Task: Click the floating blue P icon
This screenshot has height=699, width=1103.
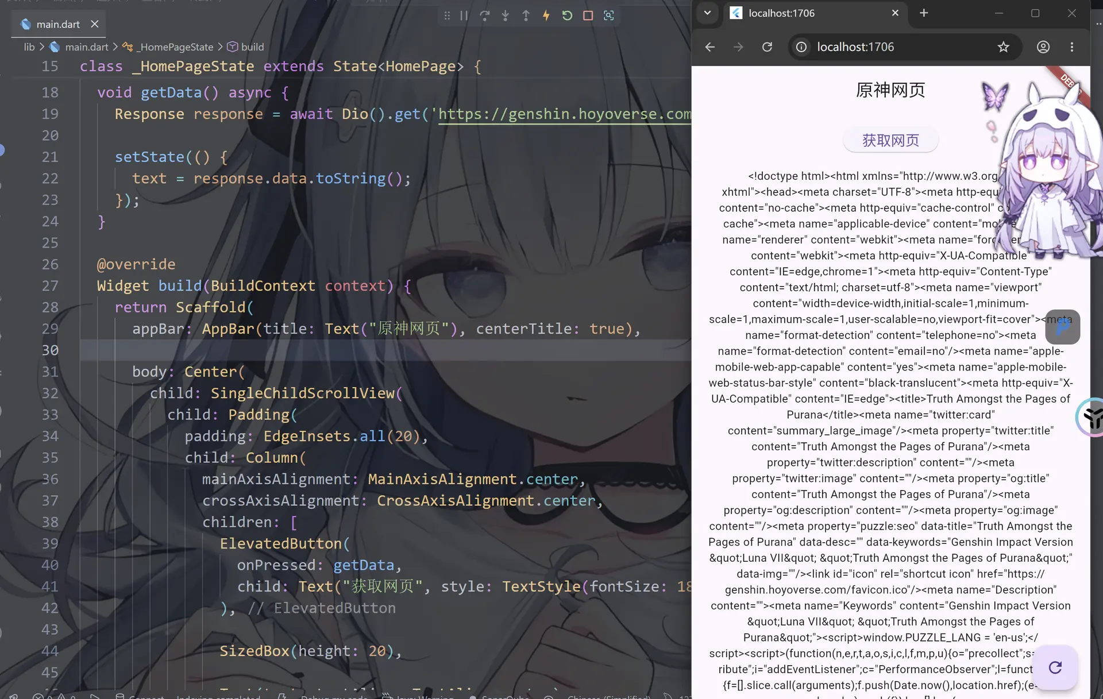Action: point(1062,327)
